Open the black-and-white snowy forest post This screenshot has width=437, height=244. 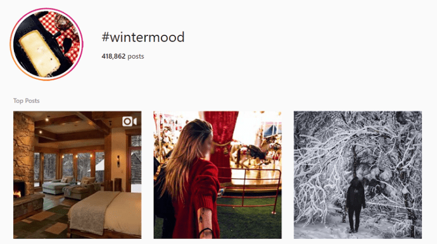tap(358, 174)
